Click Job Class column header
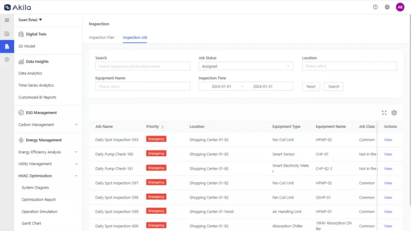The height and width of the screenshot is (231, 411). [367, 127]
